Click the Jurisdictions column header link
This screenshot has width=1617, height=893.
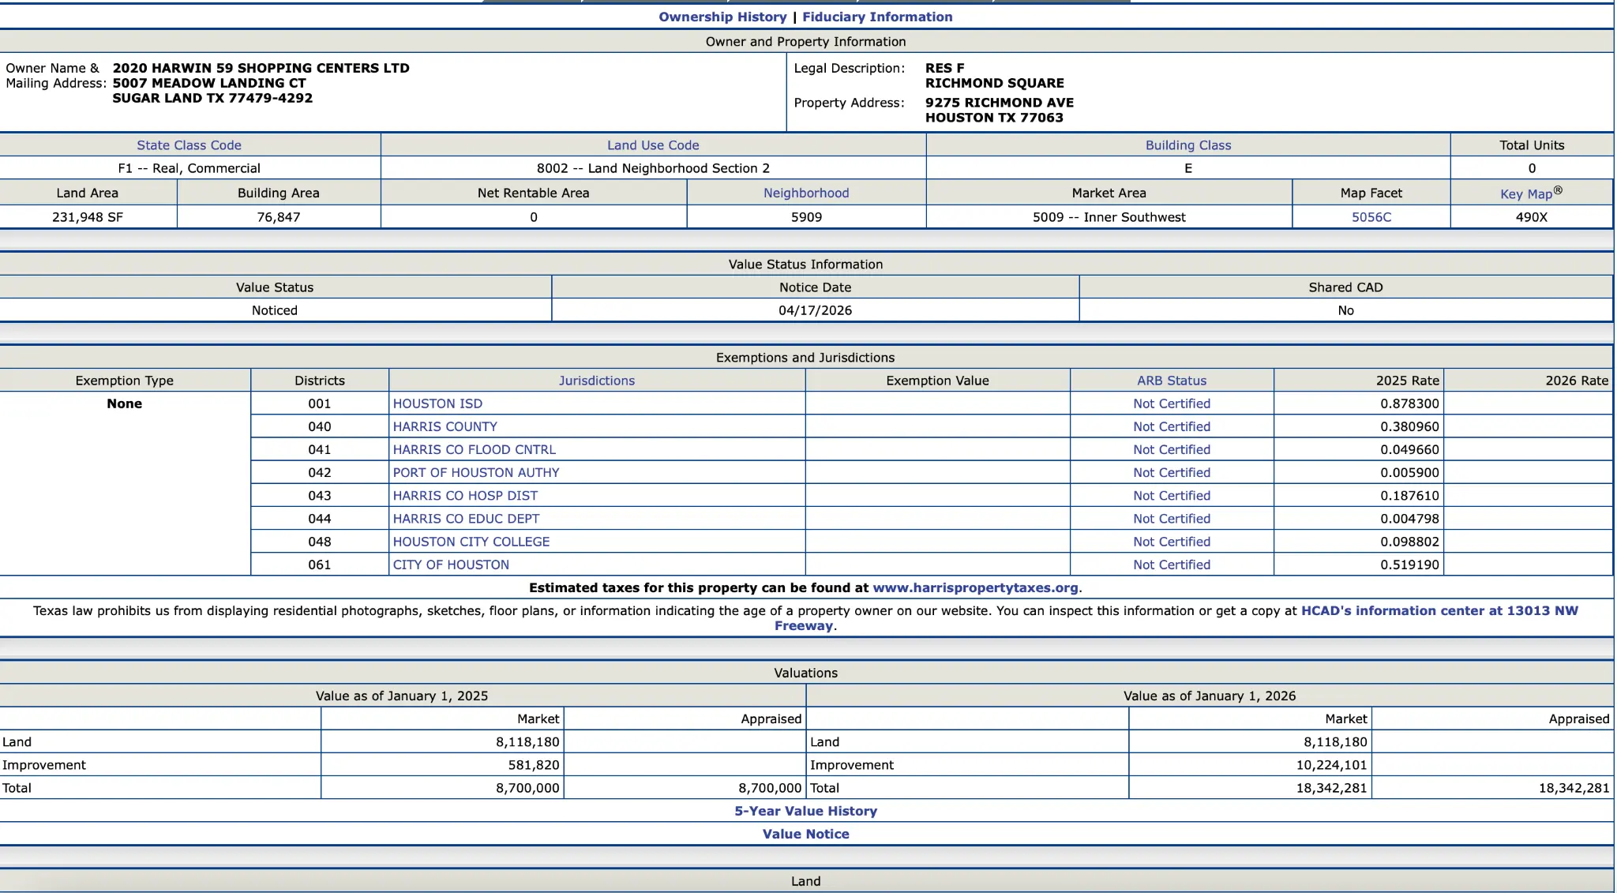pos(597,381)
